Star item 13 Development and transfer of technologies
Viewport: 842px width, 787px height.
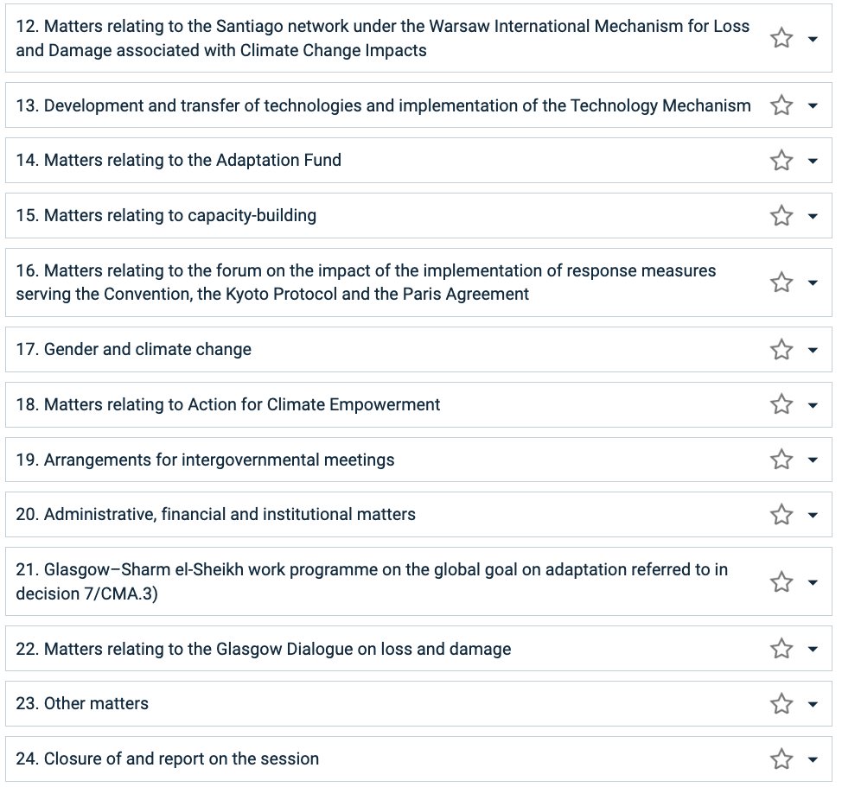click(781, 105)
